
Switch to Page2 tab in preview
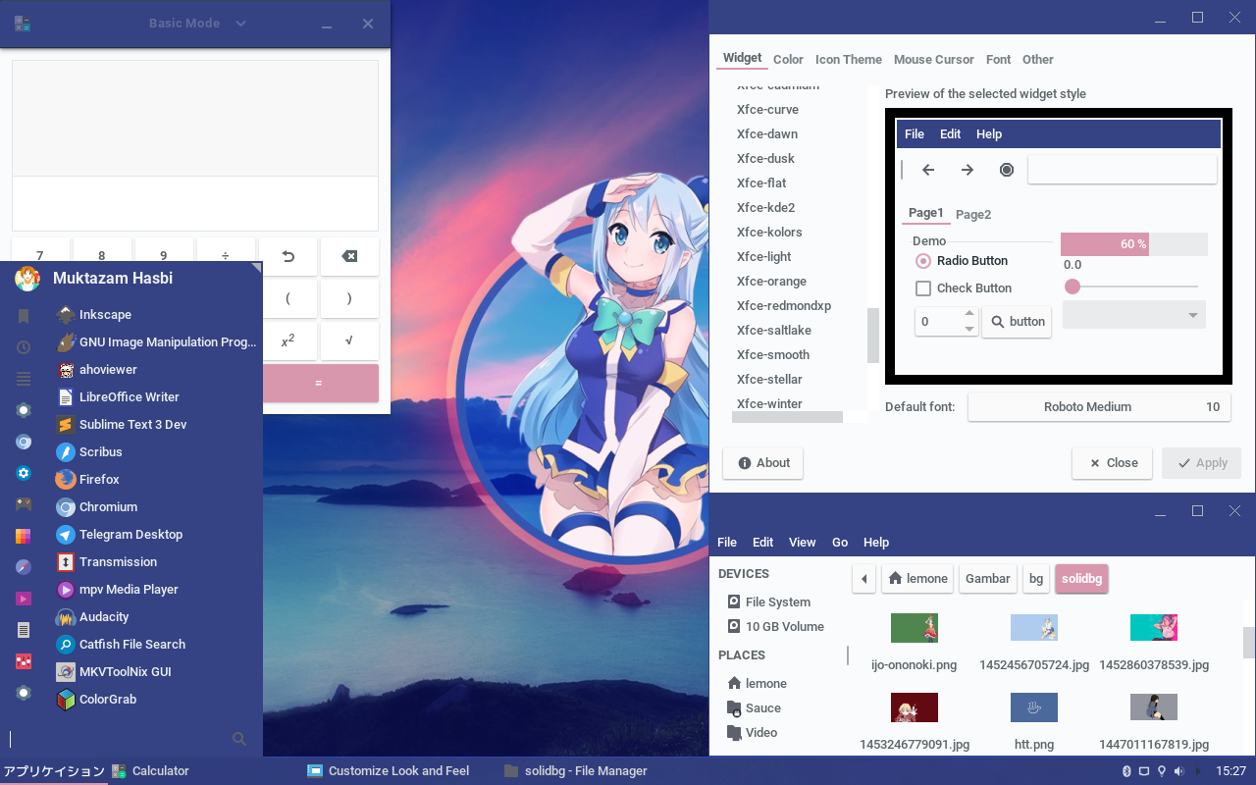(x=973, y=215)
